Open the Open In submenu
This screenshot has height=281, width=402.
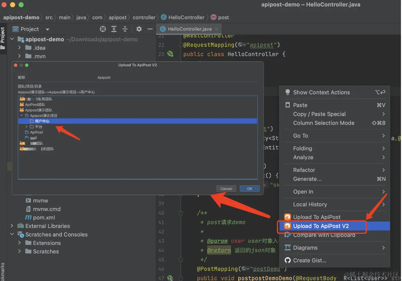335,192
